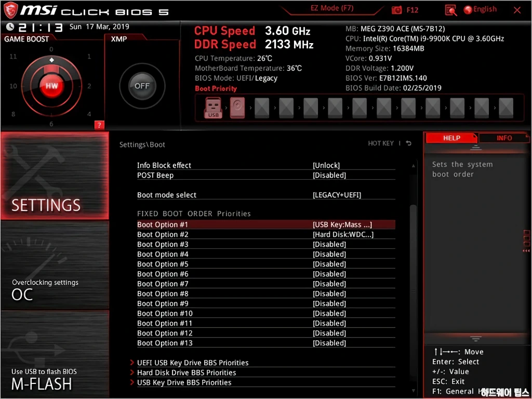Image resolution: width=532 pixels, height=399 pixels.
Task: Select Boot Option #7 row label
Action: tap(163, 284)
